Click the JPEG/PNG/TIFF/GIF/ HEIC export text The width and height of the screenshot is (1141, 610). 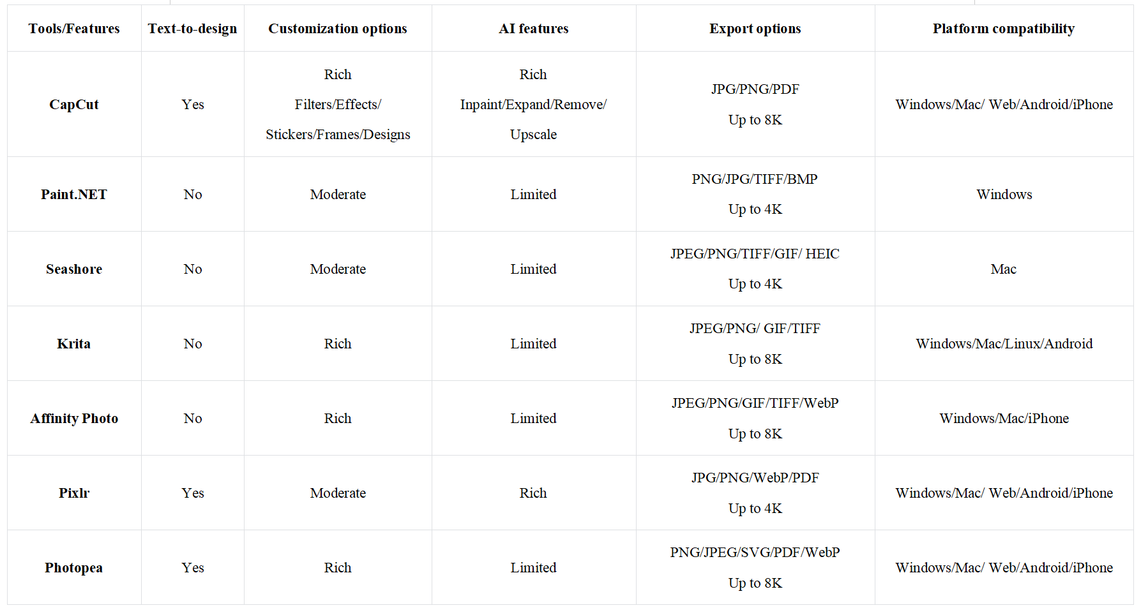click(755, 254)
